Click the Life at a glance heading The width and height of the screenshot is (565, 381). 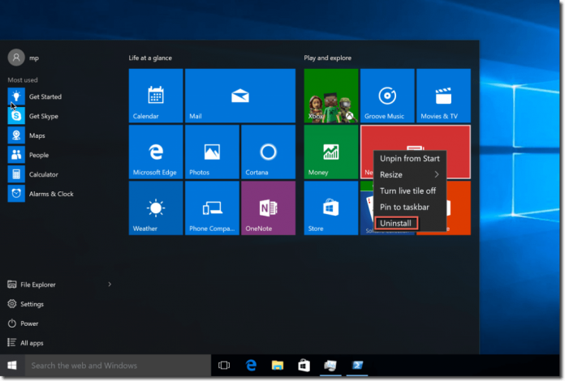coord(150,58)
